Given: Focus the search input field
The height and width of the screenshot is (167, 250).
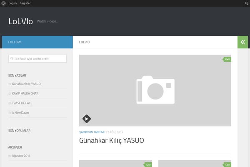Looking at the screenshot, I should pyautogui.click(x=37, y=58).
